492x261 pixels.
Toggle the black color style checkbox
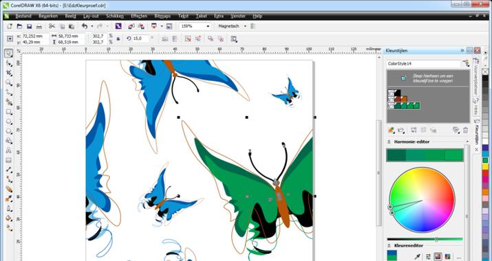(x=391, y=93)
